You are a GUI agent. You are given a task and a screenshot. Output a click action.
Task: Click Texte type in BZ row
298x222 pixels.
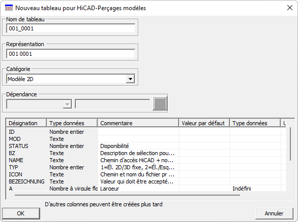click(56, 153)
